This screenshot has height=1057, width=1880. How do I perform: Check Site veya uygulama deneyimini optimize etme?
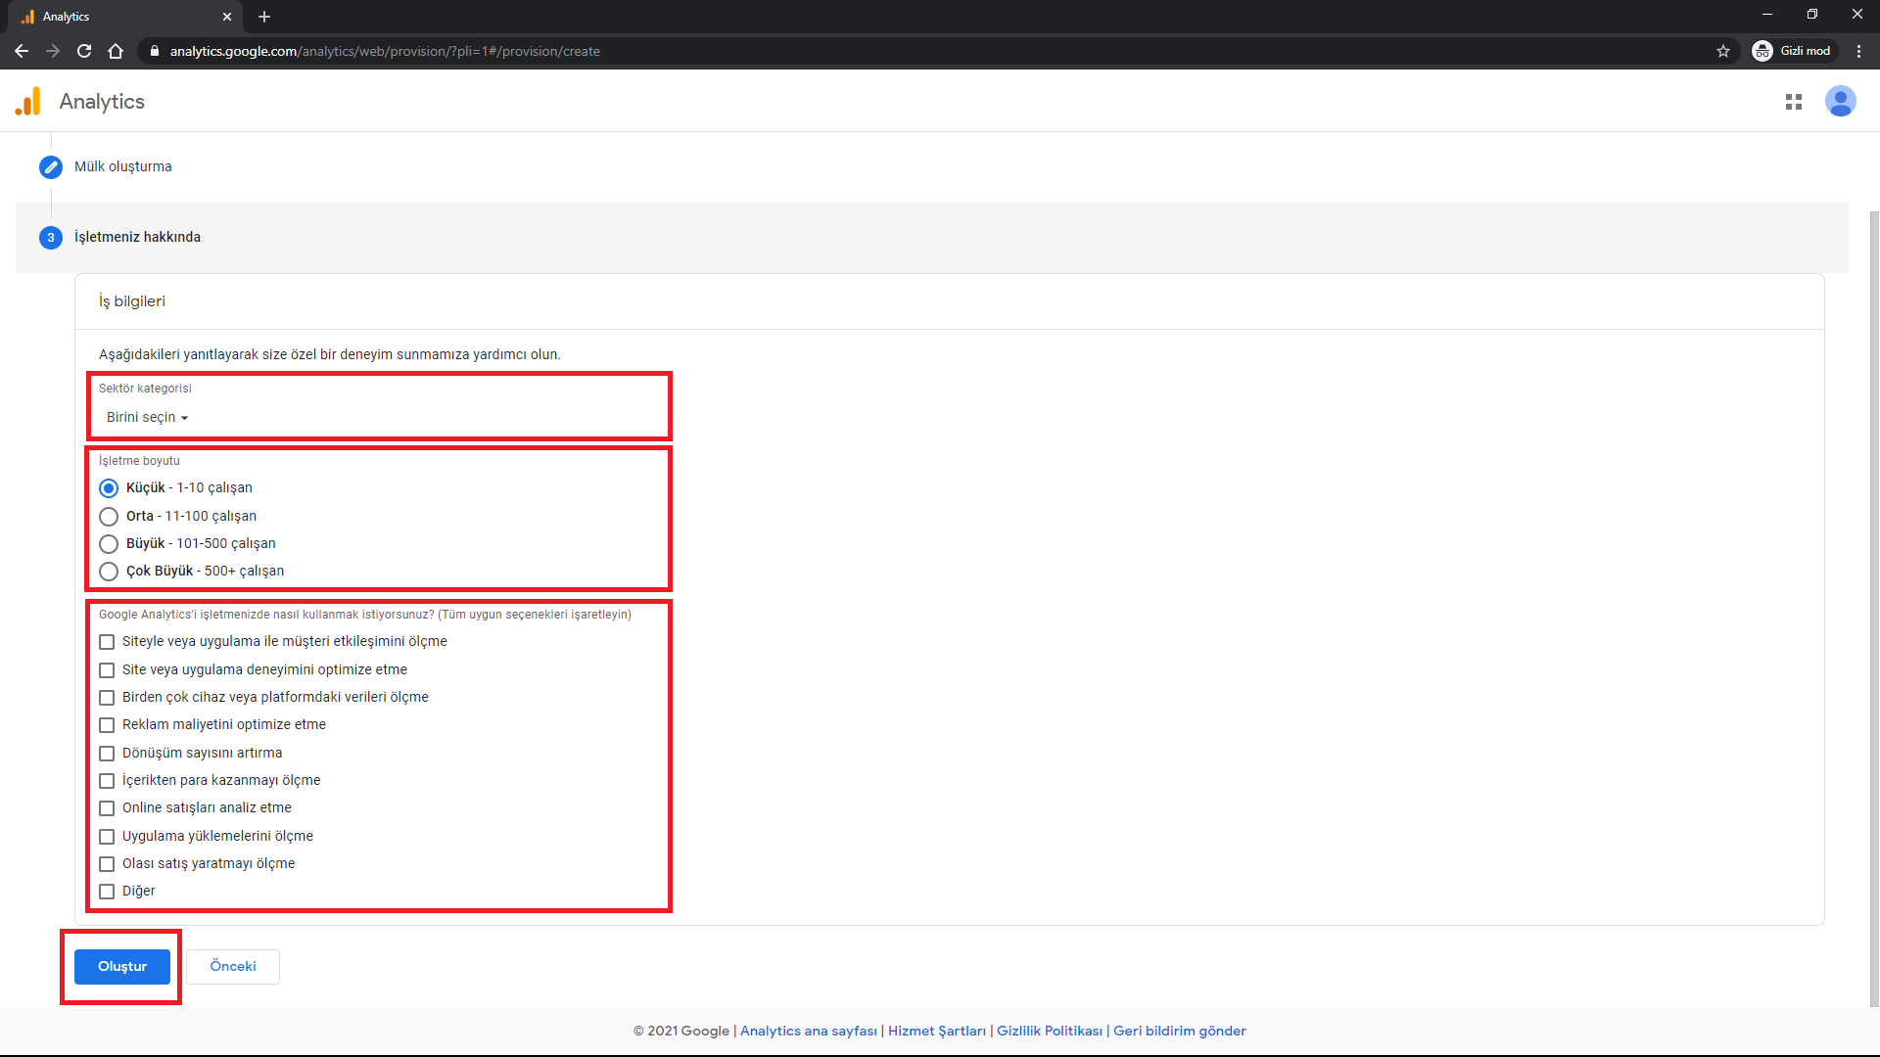tap(107, 670)
